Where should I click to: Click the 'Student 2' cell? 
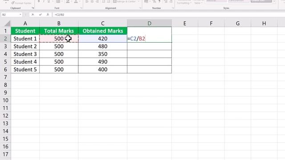tap(25, 46)
